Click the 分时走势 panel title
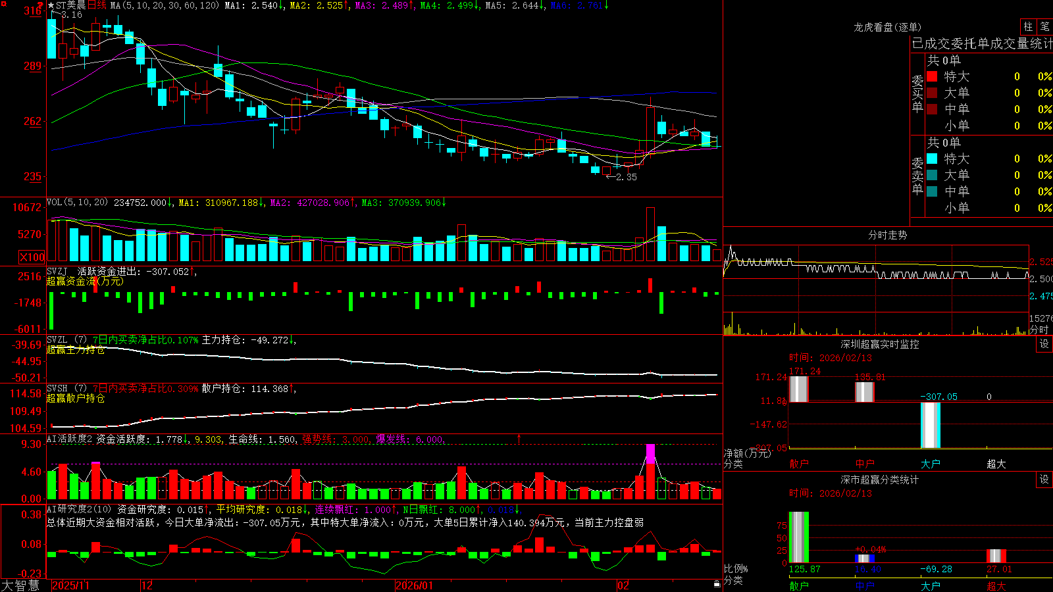Screen dimensions: 1053x592 point(887,235)
